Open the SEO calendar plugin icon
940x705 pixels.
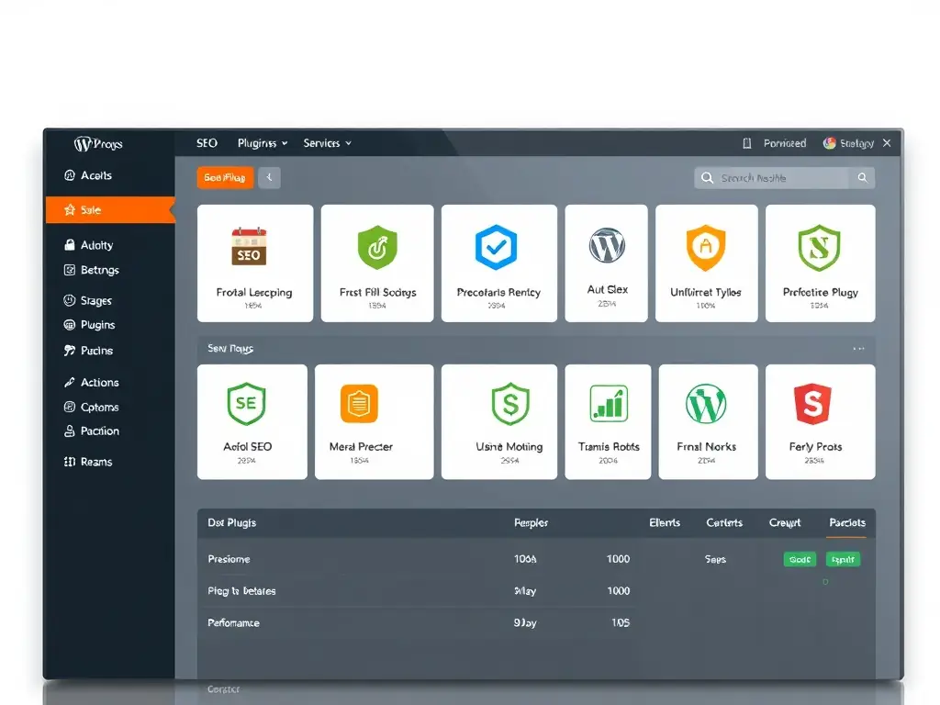[x=249, y=246]
